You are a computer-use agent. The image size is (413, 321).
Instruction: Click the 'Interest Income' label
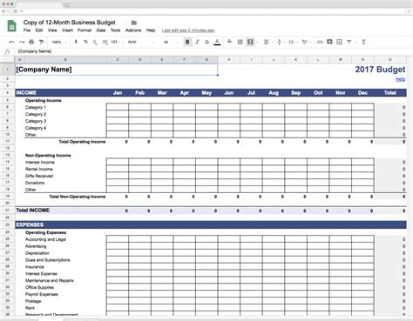click(40, 163)
